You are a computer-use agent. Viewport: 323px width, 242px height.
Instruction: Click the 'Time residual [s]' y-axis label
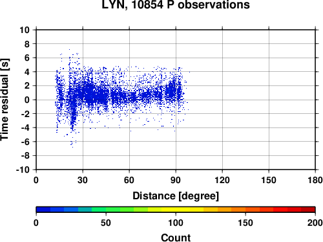click(5, 100)
